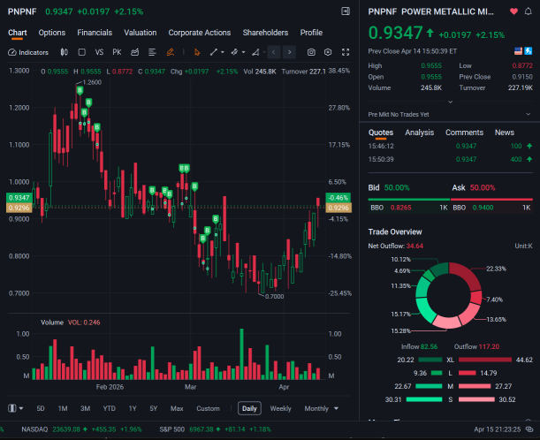Toggle the orange drawing pen tool
This screenshot has height=440, width=540.
(170, 52)
